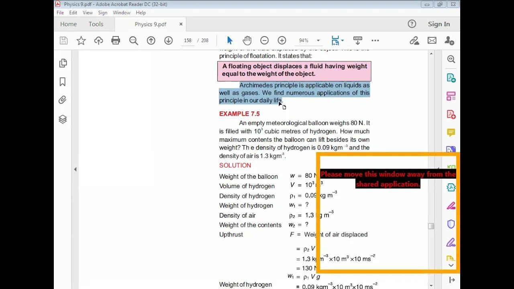Click the 'Upthrust' label
The image size is (514, 289).
pyautogui.click(x=231, y=234)
